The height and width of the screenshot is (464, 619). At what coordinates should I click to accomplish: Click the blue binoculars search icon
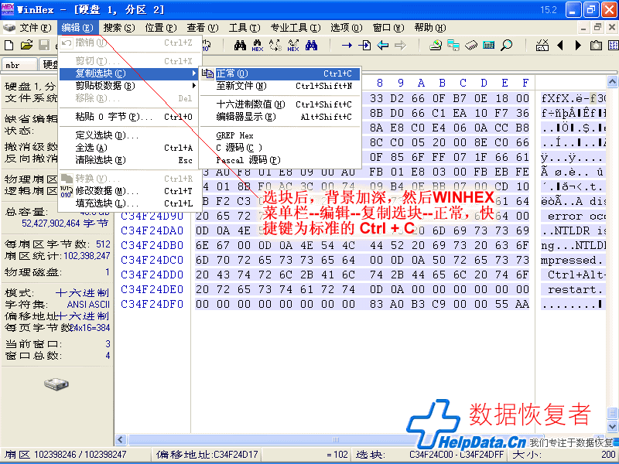[x=311, y=46]
